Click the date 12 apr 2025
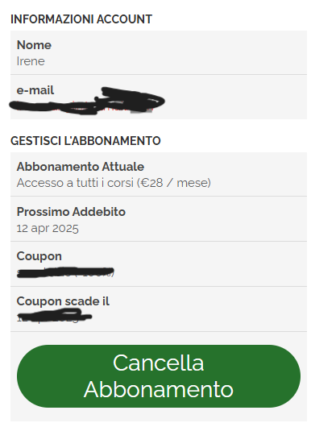The width and height of the screenshot is (311, 427). [x=48, y=228]
